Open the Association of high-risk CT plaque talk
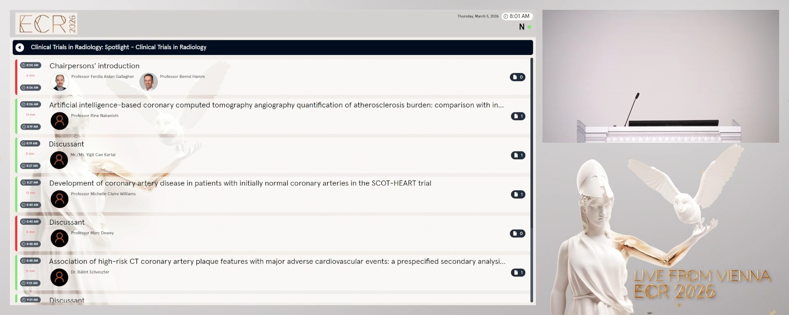 [x=277, y=262]
